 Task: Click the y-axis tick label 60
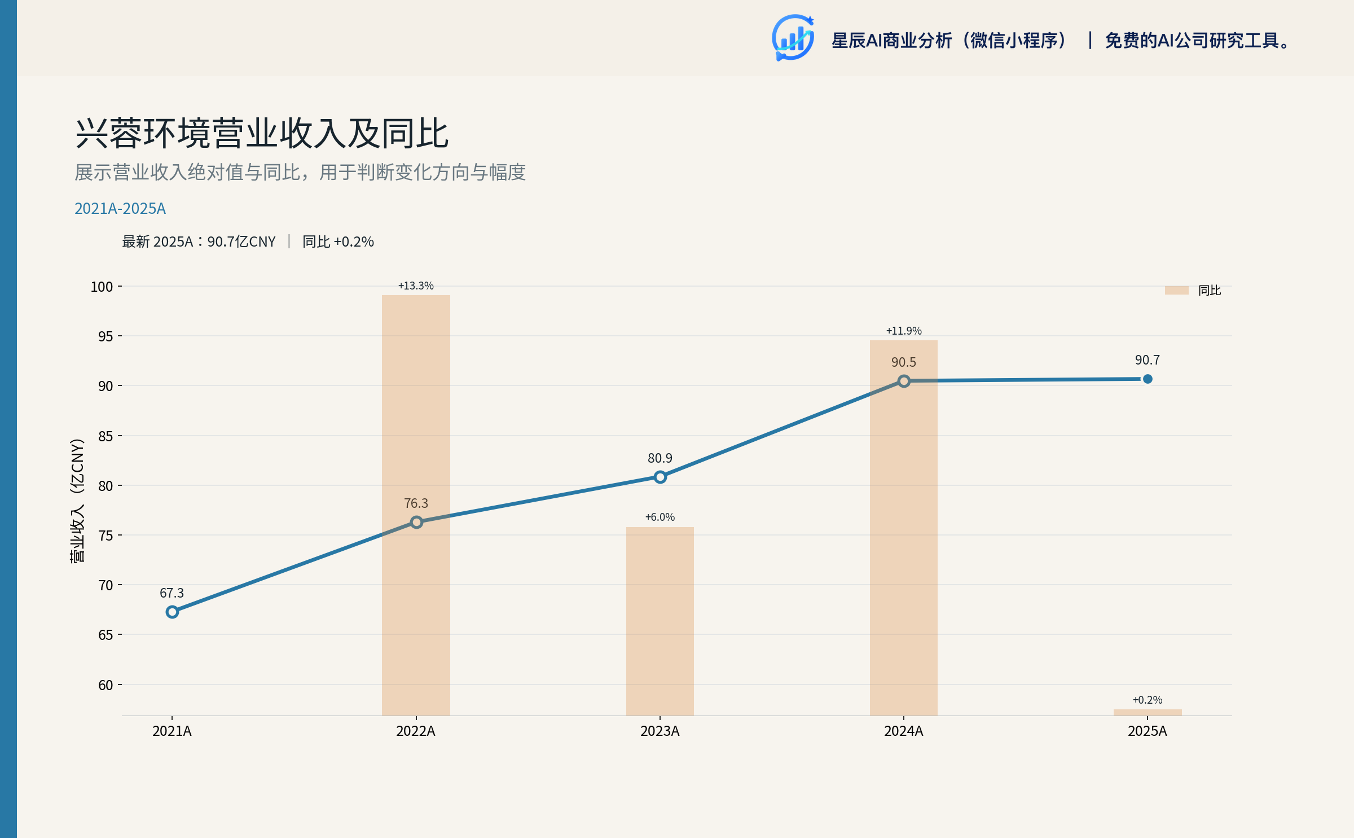tap(105, 685)
